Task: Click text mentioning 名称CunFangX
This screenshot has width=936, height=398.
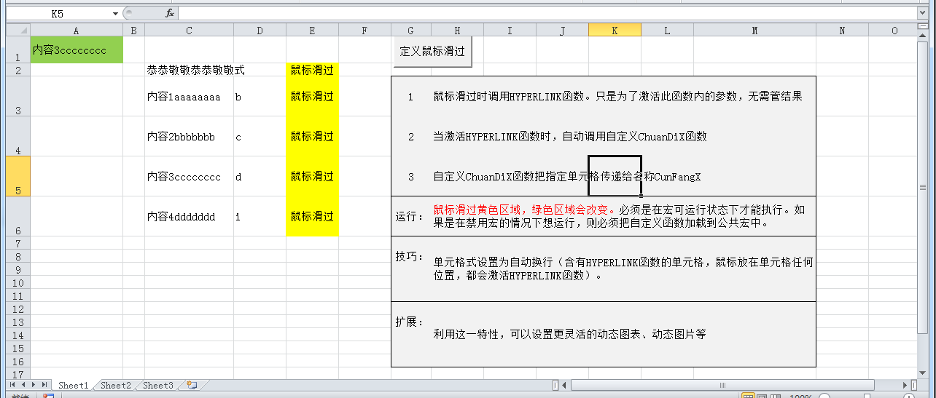Action: pos(566,177)
